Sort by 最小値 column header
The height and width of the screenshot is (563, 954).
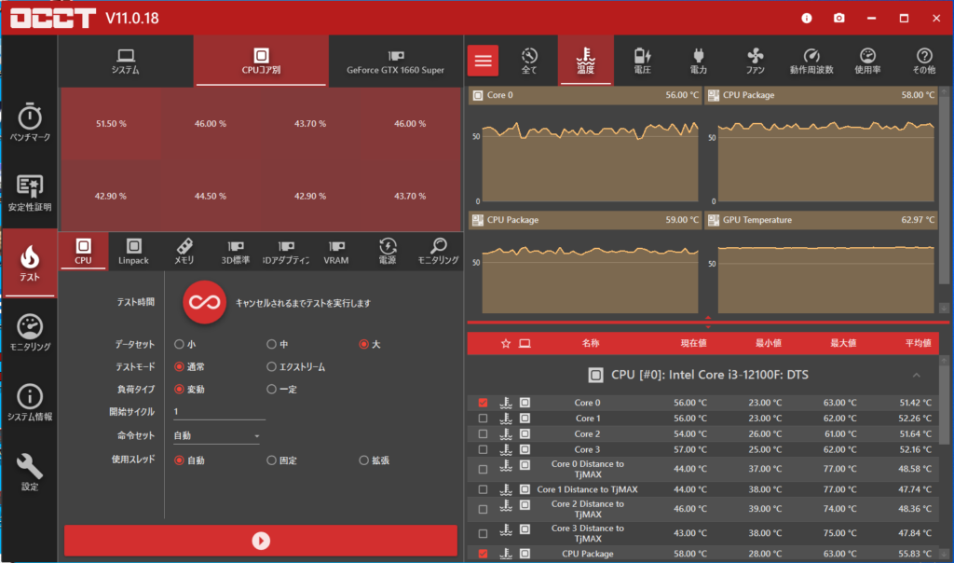[768, 343]
